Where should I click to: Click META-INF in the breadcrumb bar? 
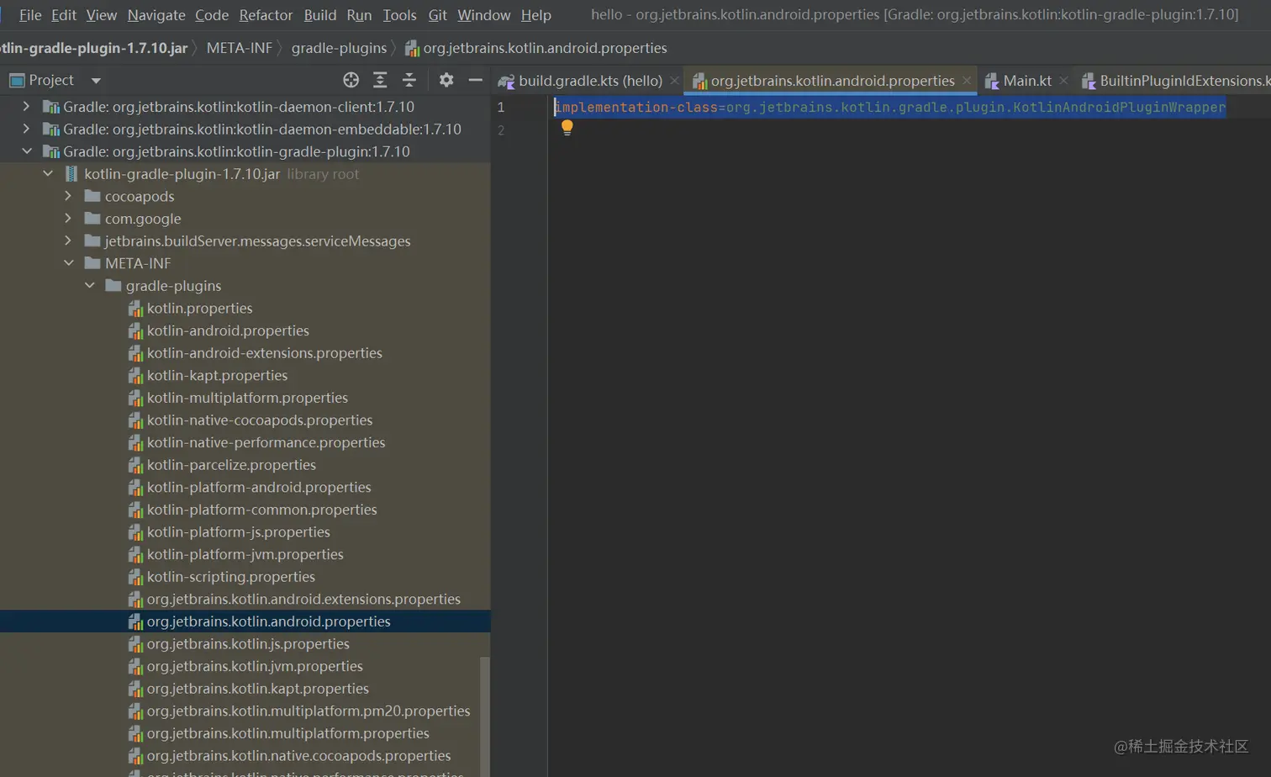point(240,48)
